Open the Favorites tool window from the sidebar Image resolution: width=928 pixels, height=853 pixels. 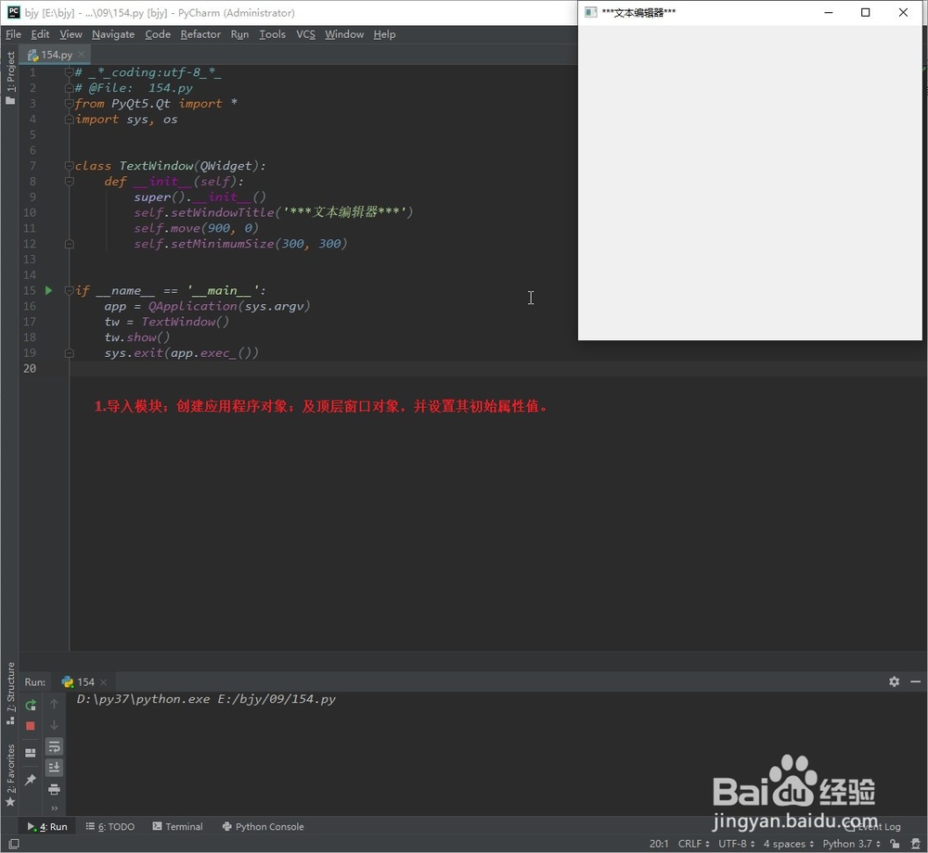point(10,774)
